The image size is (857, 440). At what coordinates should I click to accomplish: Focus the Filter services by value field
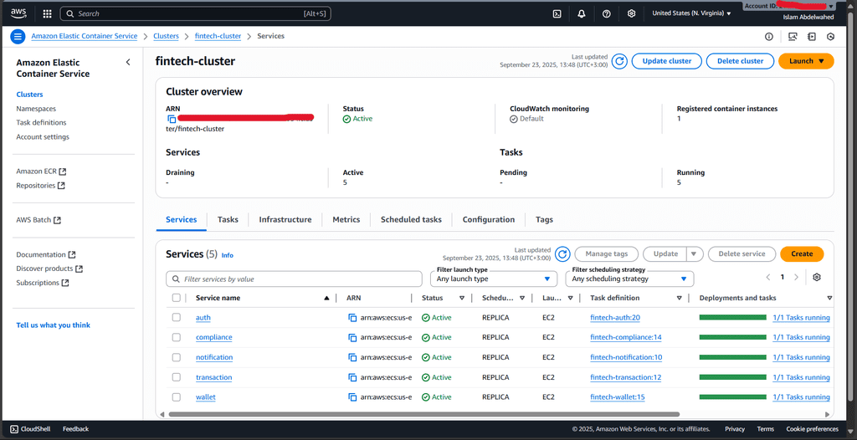pos(294,279)
